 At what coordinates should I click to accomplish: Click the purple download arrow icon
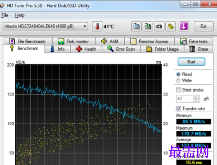[184, 26]
